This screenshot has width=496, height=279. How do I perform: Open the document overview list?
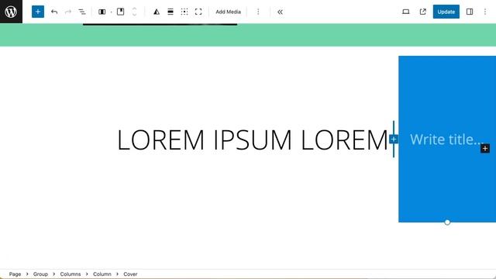point(82,12)
